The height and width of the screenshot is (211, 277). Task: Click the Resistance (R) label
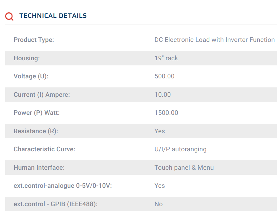36,131
